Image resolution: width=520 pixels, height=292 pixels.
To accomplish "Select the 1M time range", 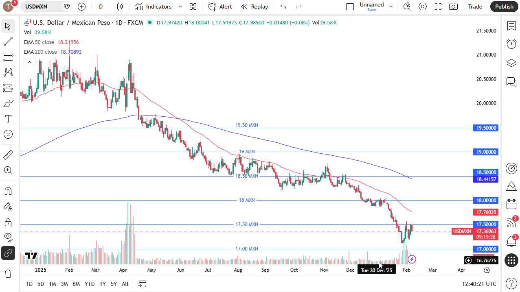I will tap(53, 284).
